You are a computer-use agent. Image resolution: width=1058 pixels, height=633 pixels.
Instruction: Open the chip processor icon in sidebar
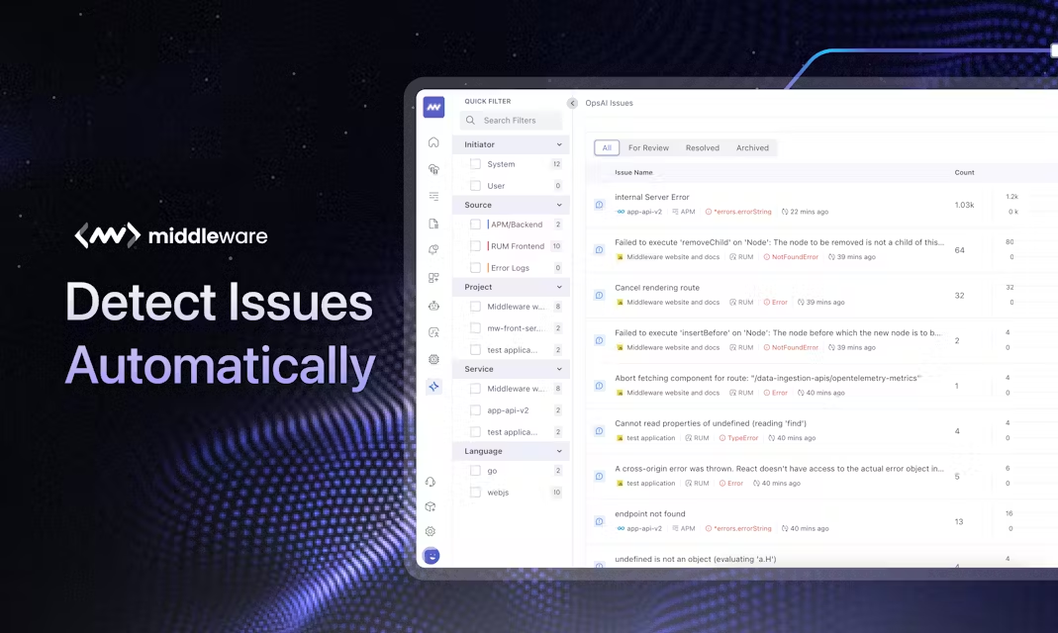click(x=433, y=359)
